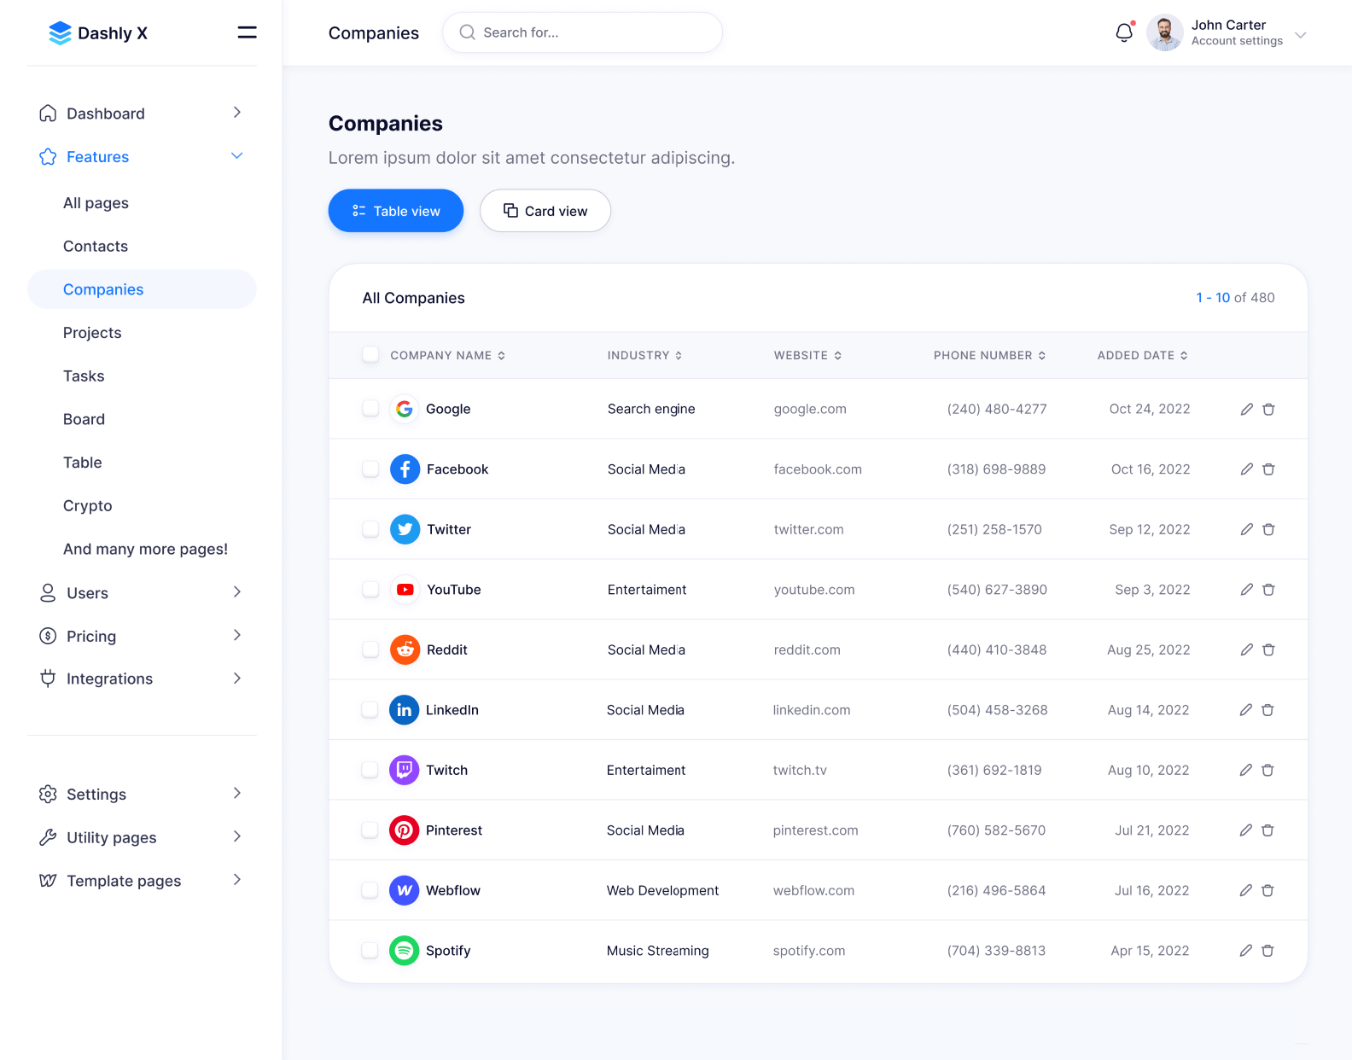This screenshot has width=1352, height=1060.
Task: Delete the Reddit entry
Action: coord(1268,649)
